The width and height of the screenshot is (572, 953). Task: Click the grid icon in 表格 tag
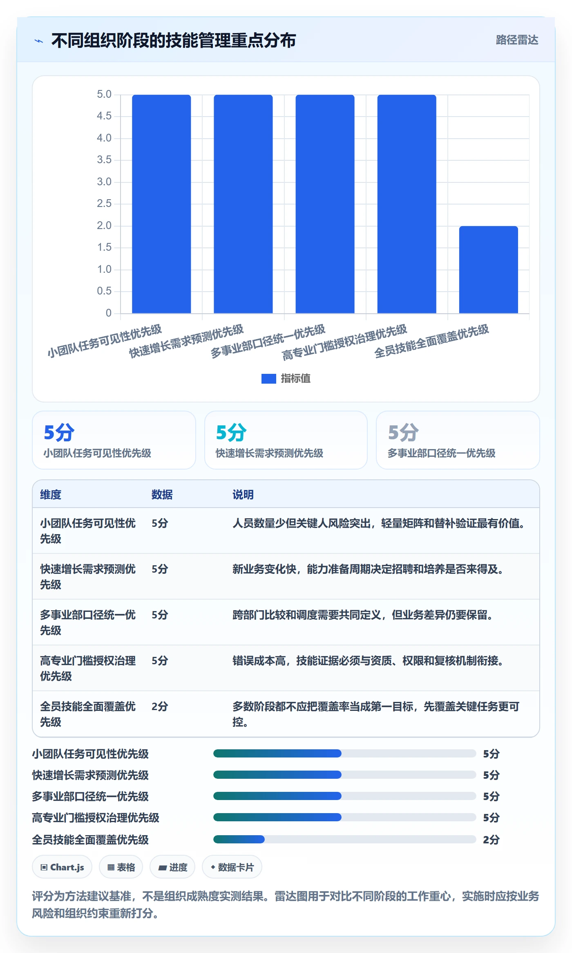click(111, 868)
